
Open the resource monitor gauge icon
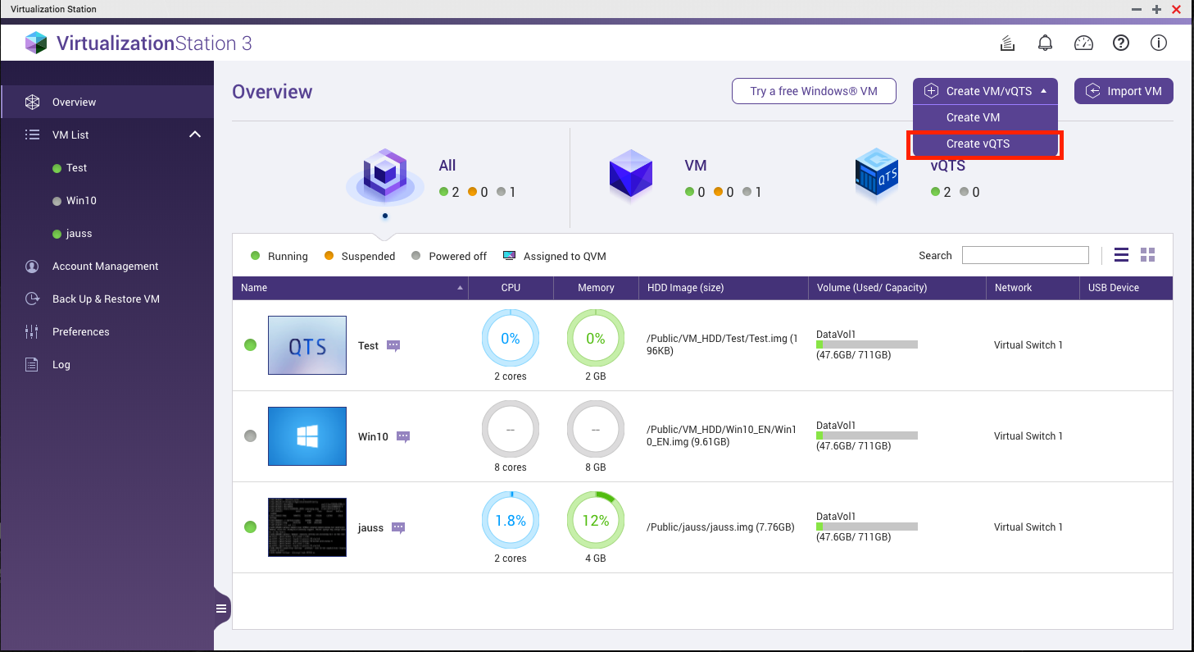pos(1083,43)
